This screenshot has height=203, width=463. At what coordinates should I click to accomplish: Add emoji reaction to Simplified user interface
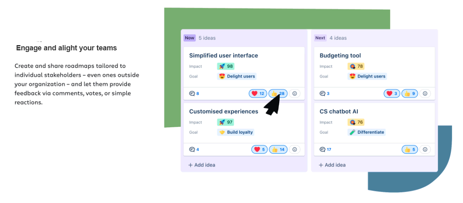(295, 93)
